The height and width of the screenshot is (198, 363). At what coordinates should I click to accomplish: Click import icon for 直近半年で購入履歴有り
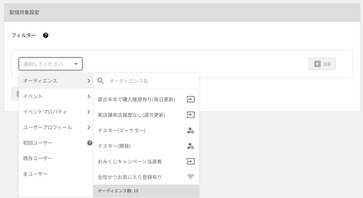(191, 99)
